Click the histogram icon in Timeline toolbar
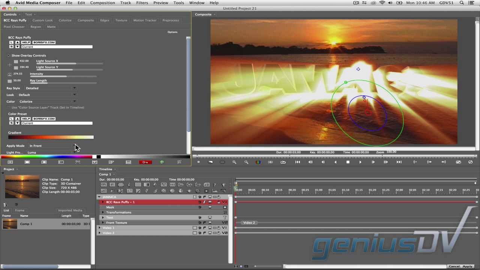Viewport: 480px width, 270px height. click(x=215, y=191)
